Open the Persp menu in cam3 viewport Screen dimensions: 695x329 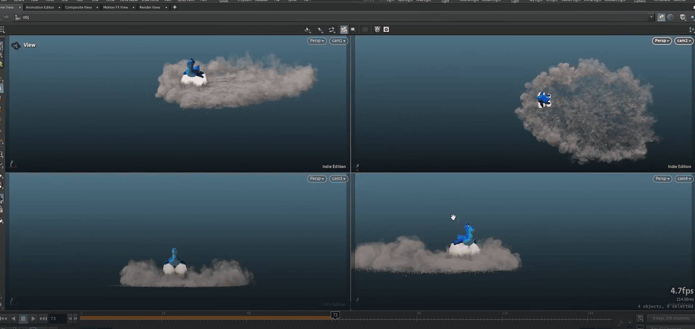tap(317, 178)
